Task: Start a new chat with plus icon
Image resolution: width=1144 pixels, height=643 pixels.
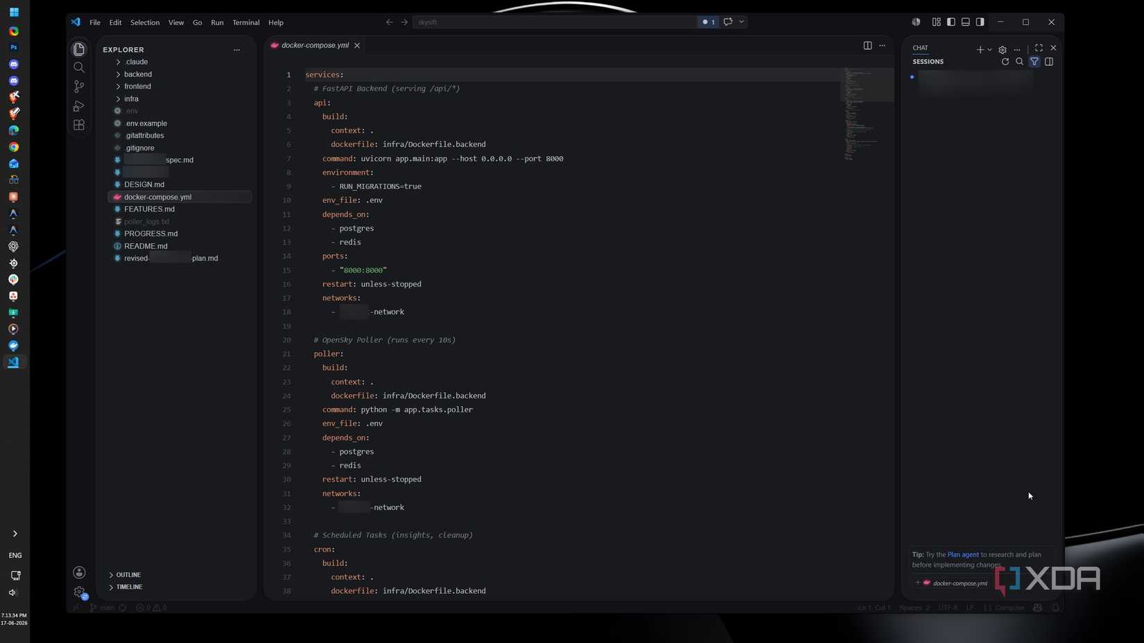Action: point(980,50)
